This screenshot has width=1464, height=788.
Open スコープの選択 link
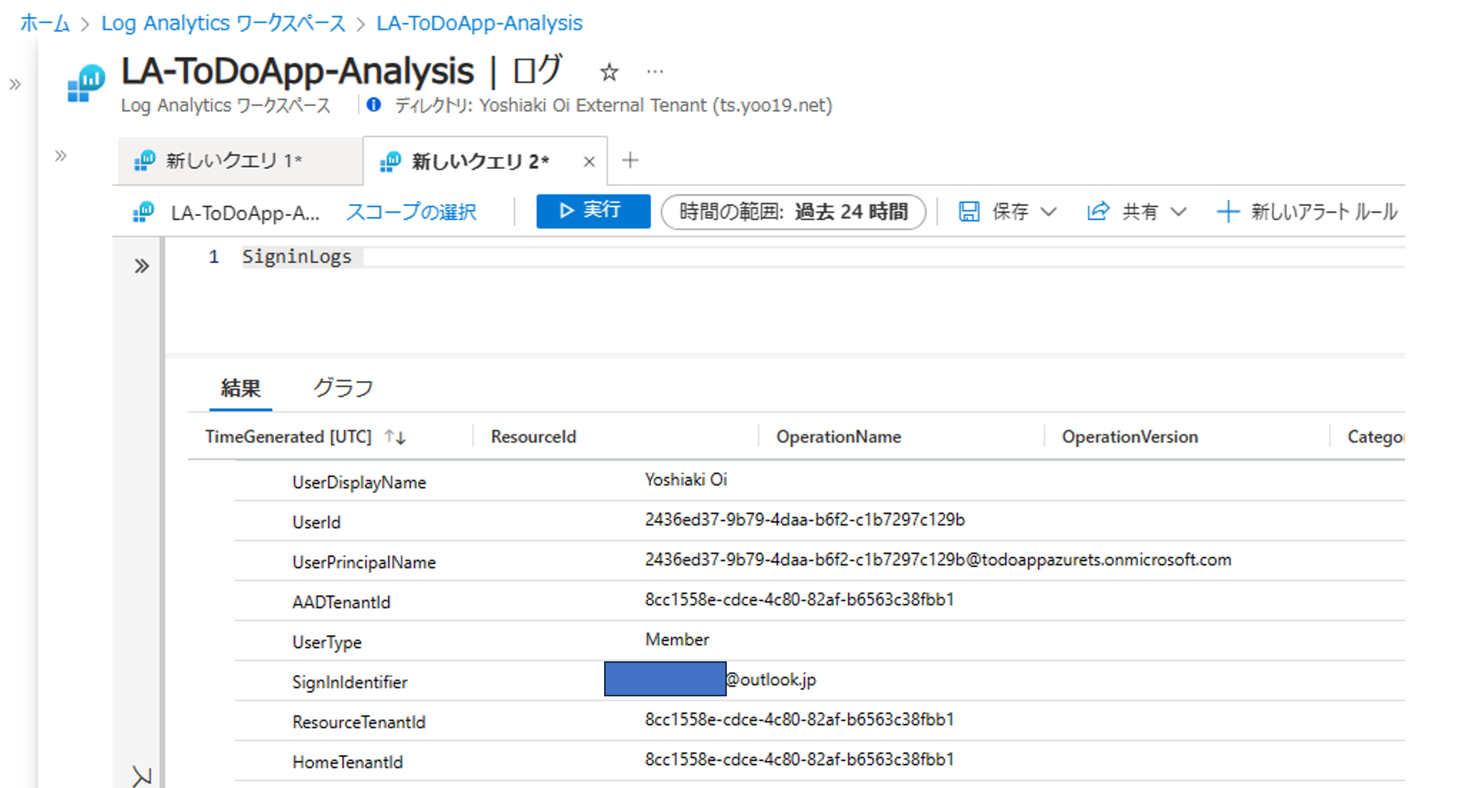[x=411, y=212]
